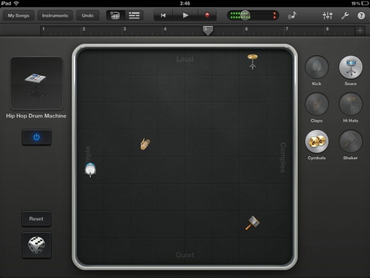370x278 pixels.
Task: Choose the Hi Hats instrument icon
Action: 350,104
